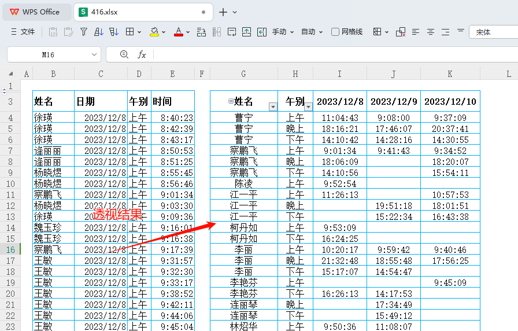Sort descending using the toolbar icon
Screen dimensions: 518x331
point(114,32)
